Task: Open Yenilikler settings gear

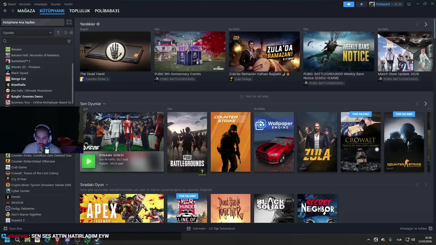Action: click(x=98, y=24)
